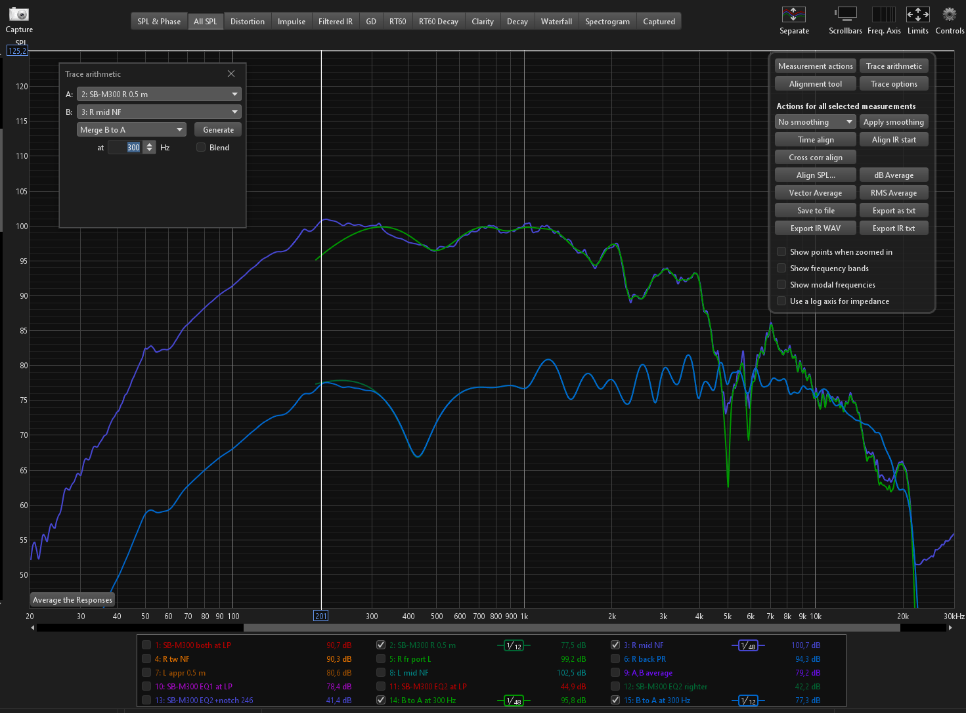Enable Show frequency bands option

(x=781, y=268)
